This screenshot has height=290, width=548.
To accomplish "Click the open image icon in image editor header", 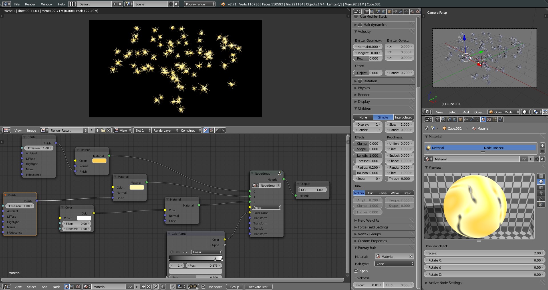I will tap(103, 130).
